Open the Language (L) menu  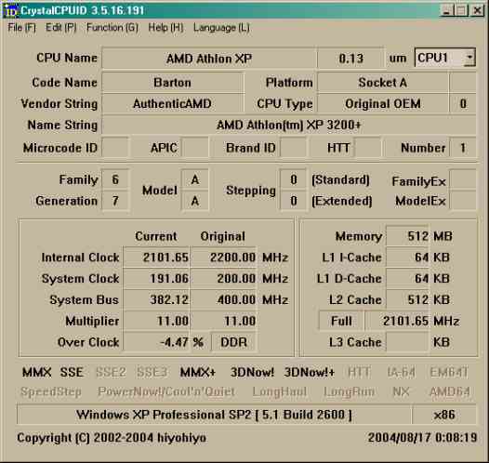[221, 28]
